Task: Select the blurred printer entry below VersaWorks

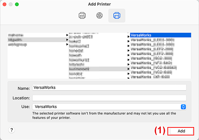Action: (160, 40)
